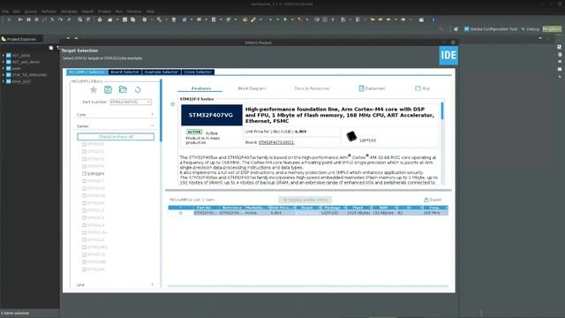Click the toolbar search magnifier icon
This screenshot has width=565, height=318.
tap(441, 29)
